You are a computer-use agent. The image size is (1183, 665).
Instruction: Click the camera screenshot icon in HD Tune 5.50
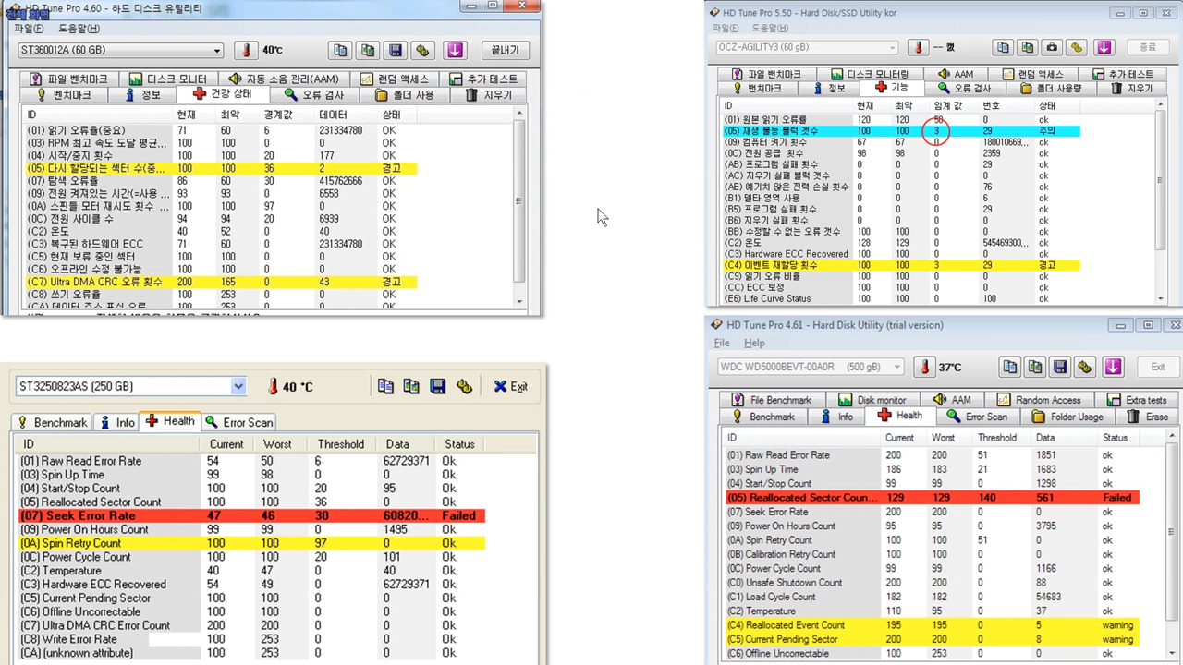(x=1052, y=47)
